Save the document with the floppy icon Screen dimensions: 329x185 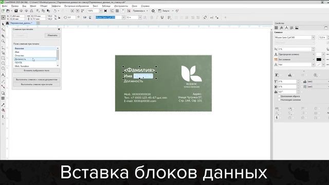16,11
